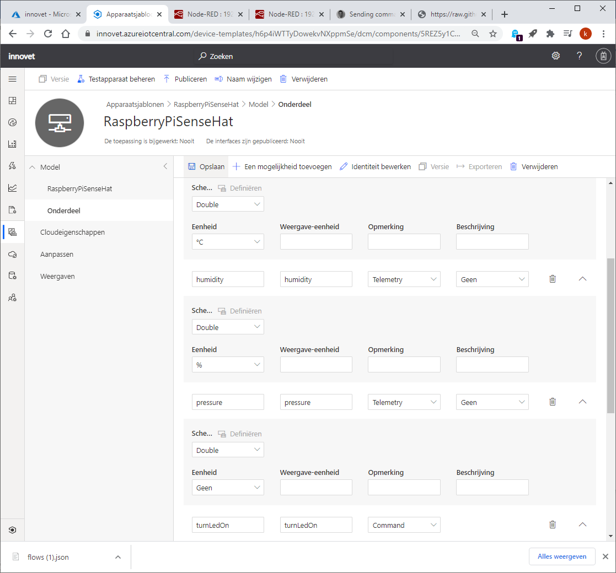Bookmark this page with the star icon

coord(493,34)
